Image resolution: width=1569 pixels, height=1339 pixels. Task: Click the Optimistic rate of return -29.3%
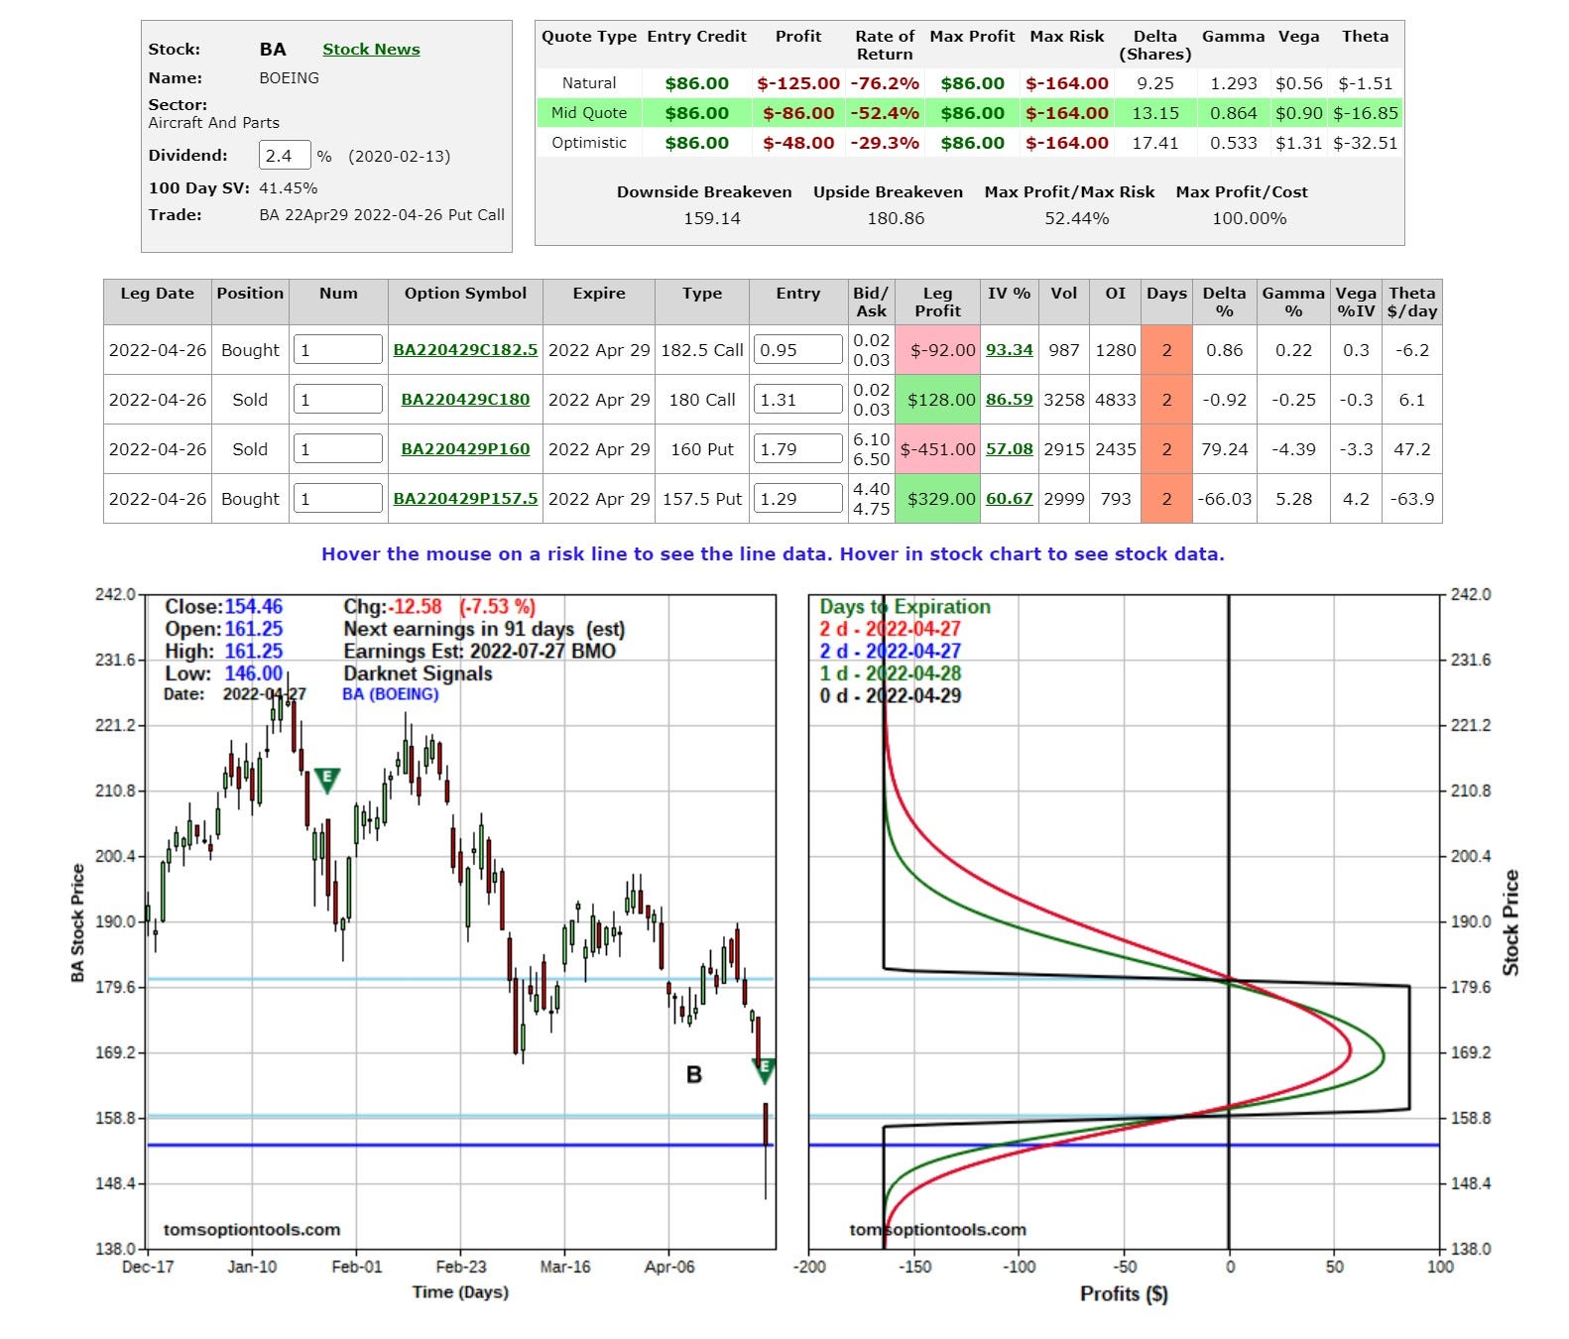pos(885,143)
